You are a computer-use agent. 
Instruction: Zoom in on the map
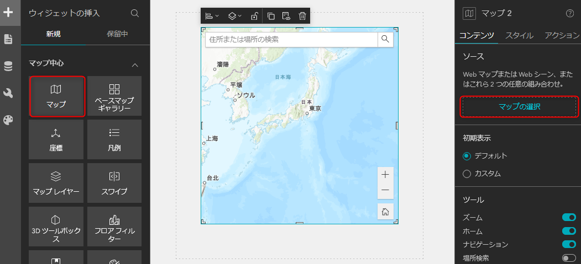click(x=385, y=175)
